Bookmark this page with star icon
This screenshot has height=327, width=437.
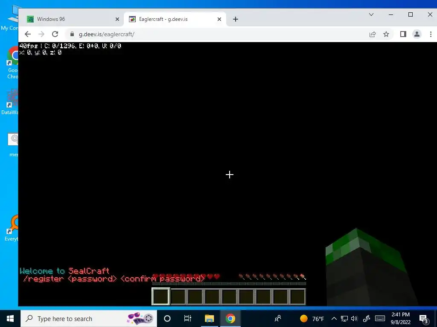click(386, 34)
